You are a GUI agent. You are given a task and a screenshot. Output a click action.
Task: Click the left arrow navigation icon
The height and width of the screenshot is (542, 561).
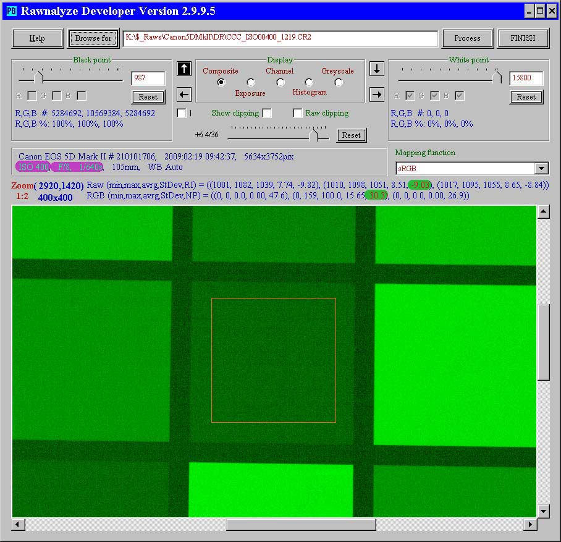[183, 95]
